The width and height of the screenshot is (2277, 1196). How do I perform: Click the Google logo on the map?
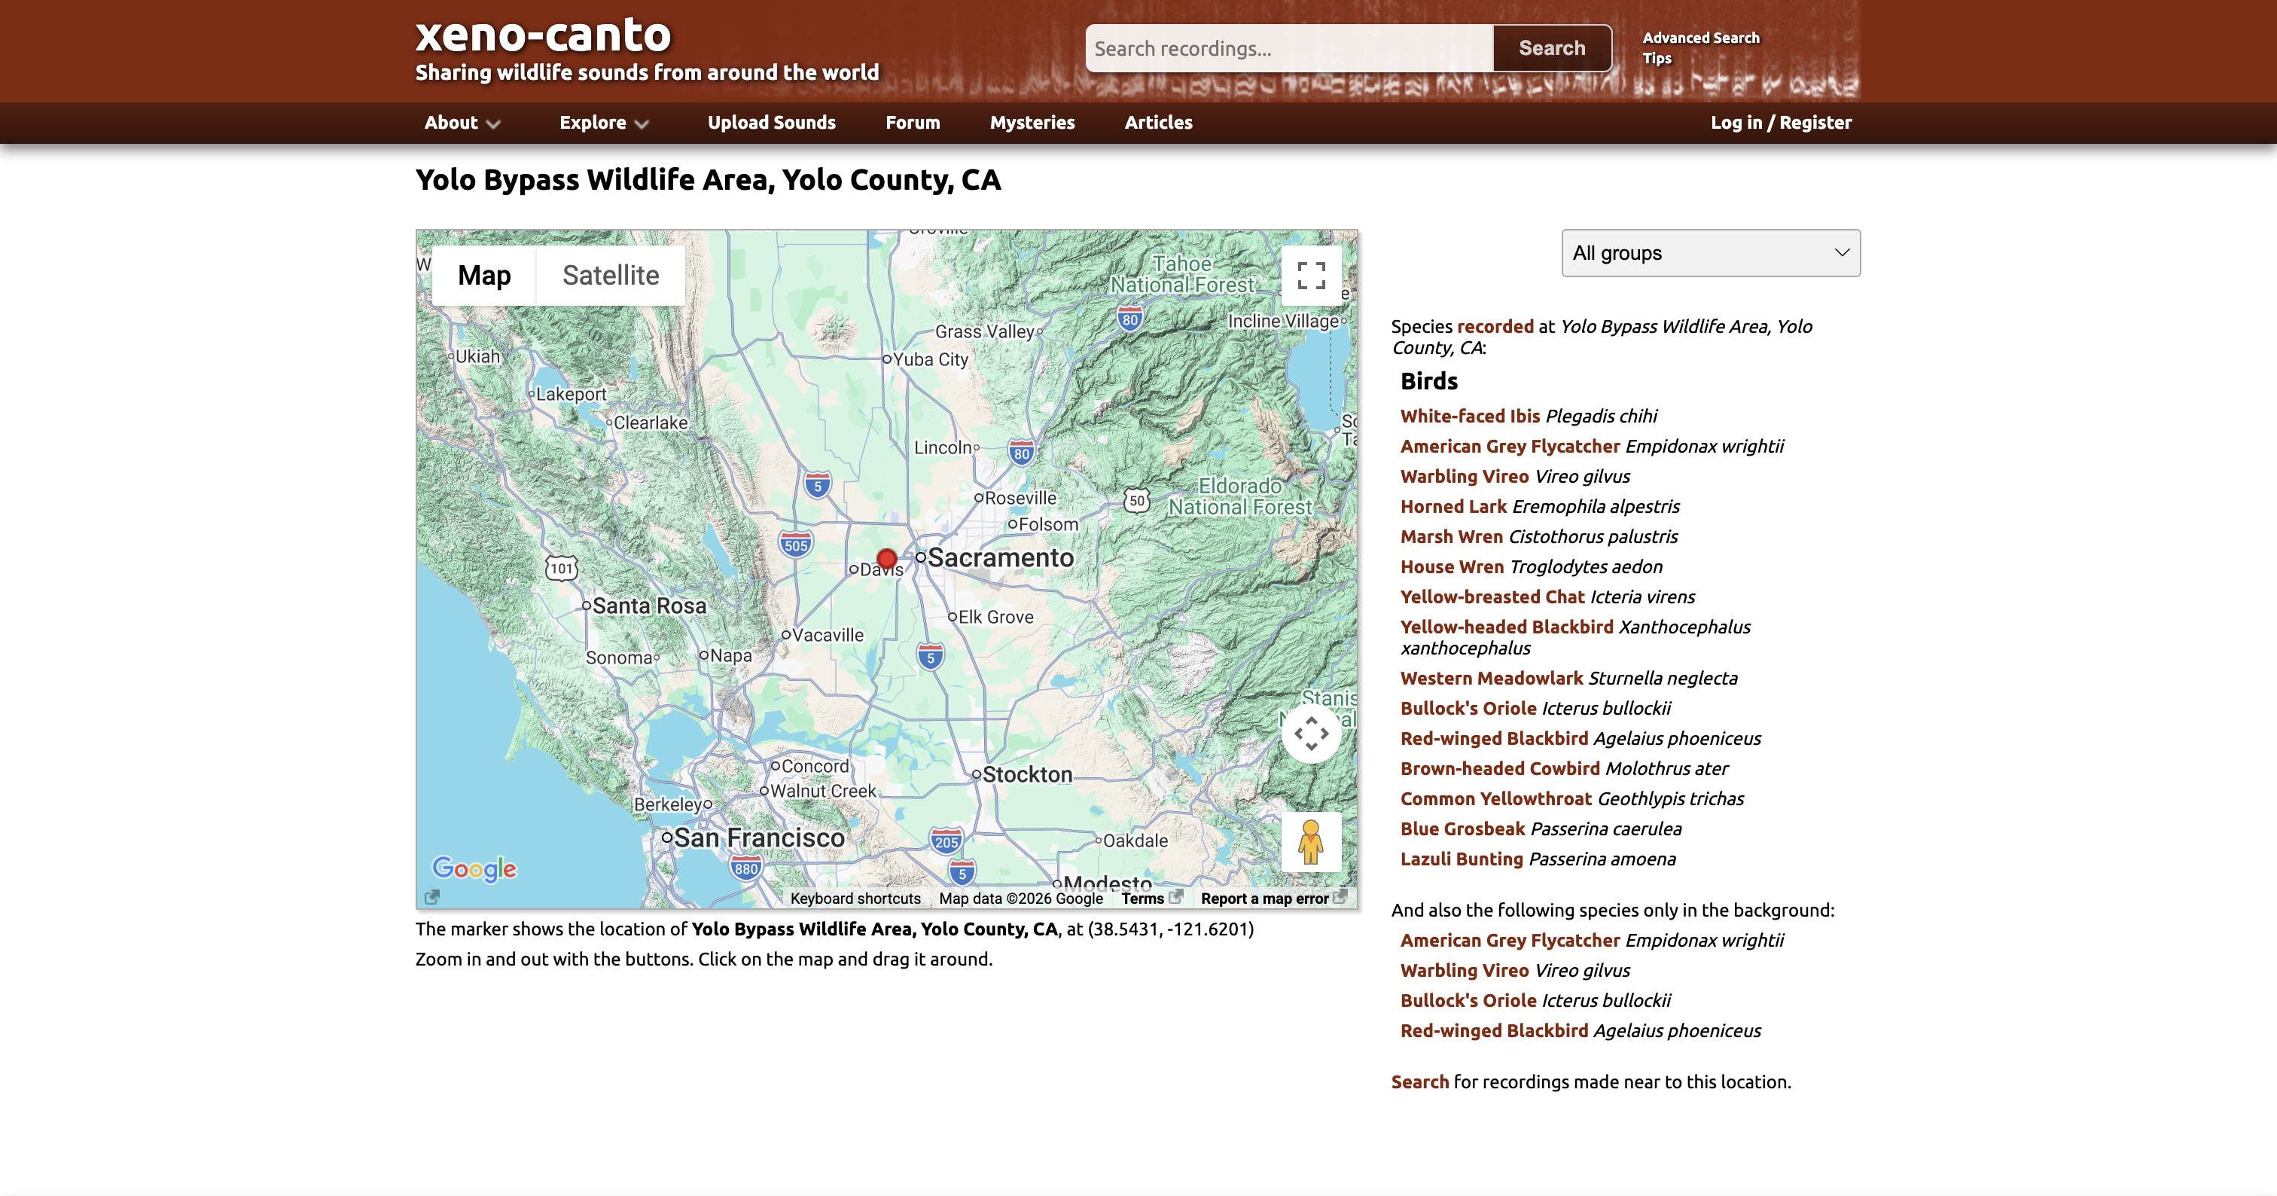coord(474,869)
